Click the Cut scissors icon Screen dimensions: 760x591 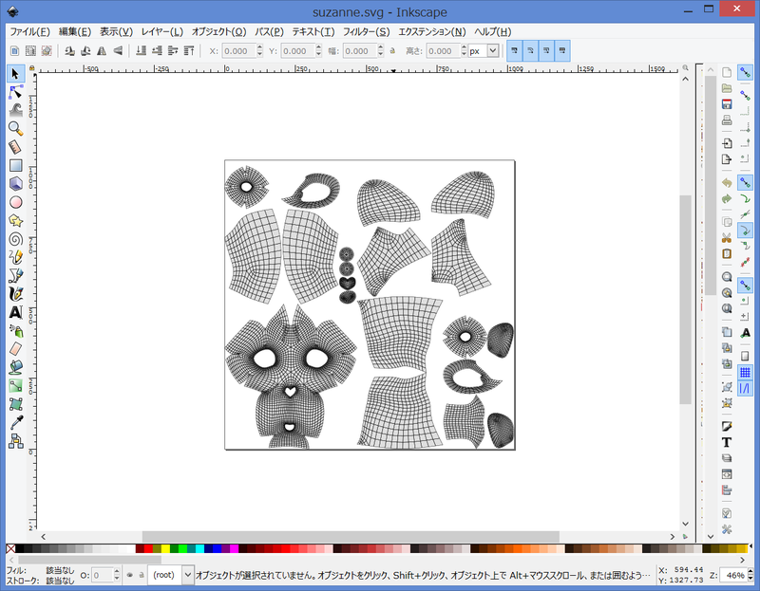click(727, 238)
